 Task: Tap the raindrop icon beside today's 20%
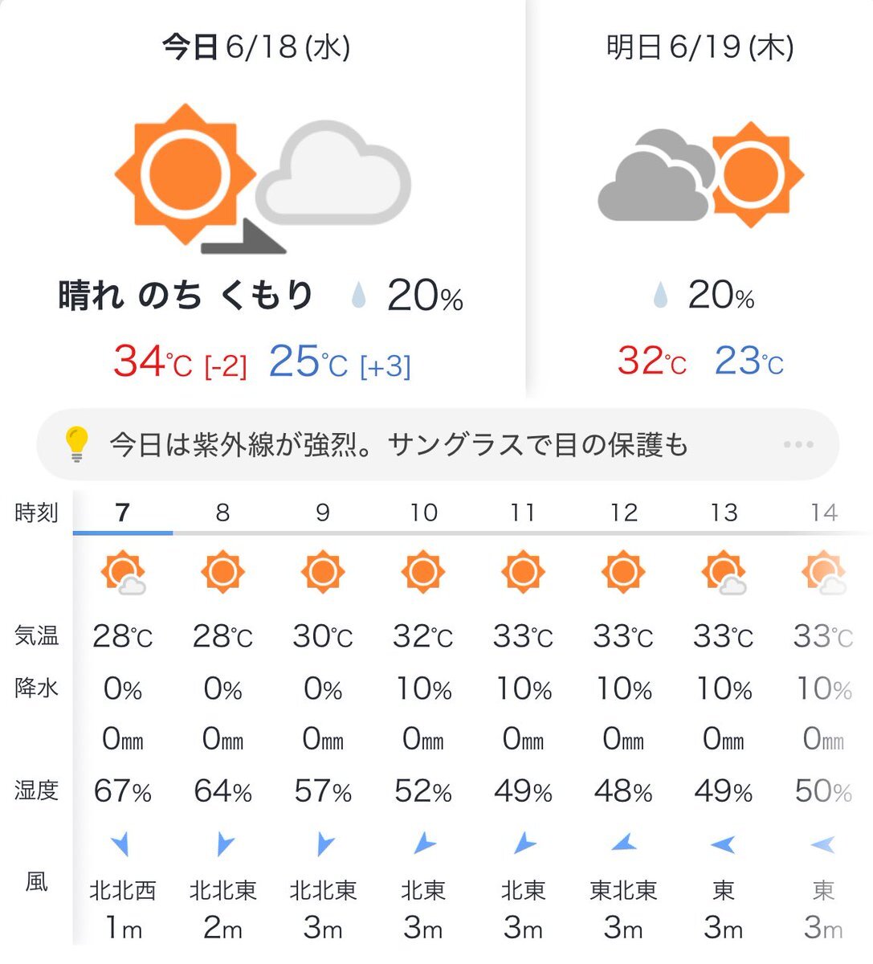pos(359,296)
